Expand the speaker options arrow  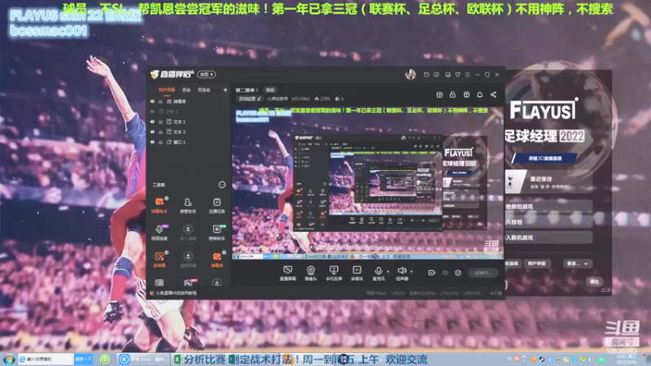pyautogui.click(x=412, y=272)
